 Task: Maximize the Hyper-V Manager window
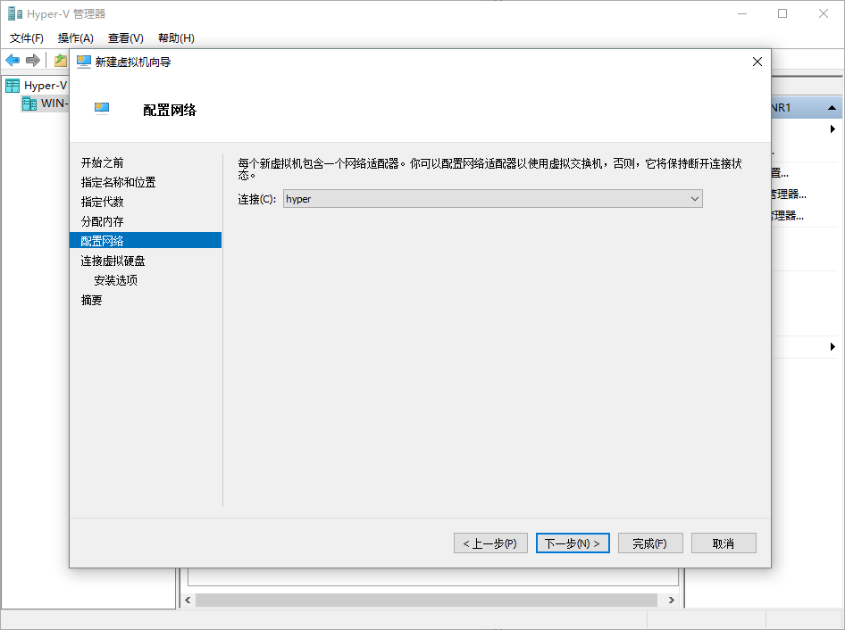(782, 13)
